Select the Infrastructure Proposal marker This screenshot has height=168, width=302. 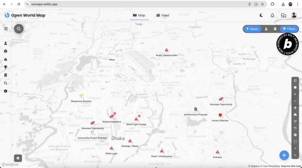pyautogui.click(x=196, y=109)
